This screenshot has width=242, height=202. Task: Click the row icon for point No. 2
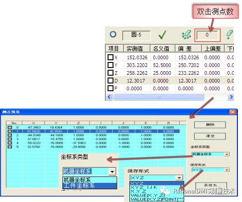pos(10,135)
